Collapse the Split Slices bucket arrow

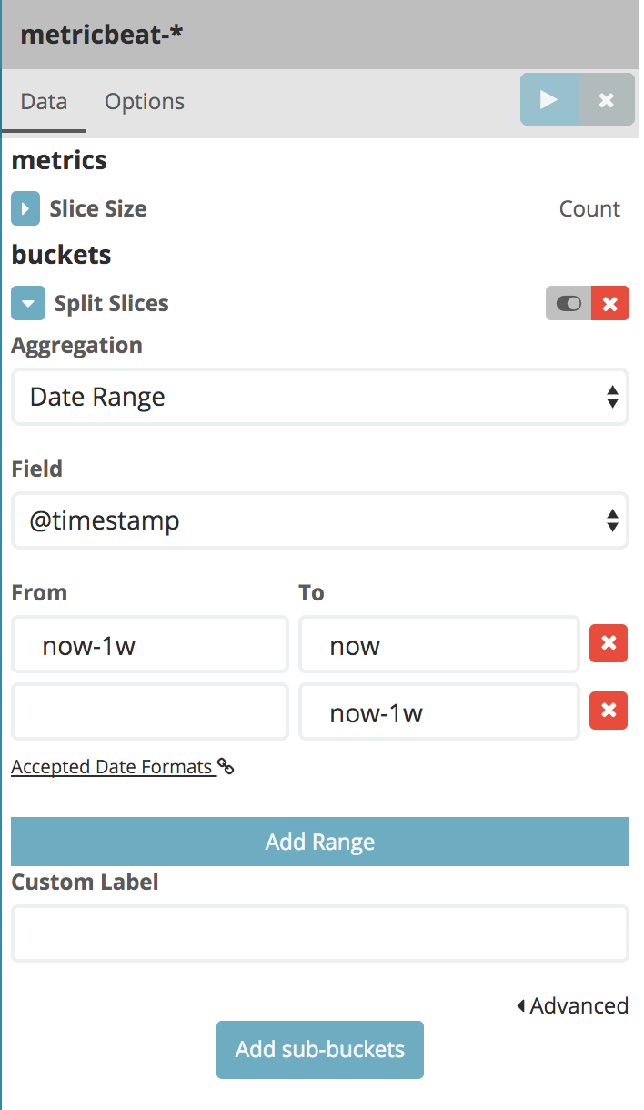click(x=27, y=303)
